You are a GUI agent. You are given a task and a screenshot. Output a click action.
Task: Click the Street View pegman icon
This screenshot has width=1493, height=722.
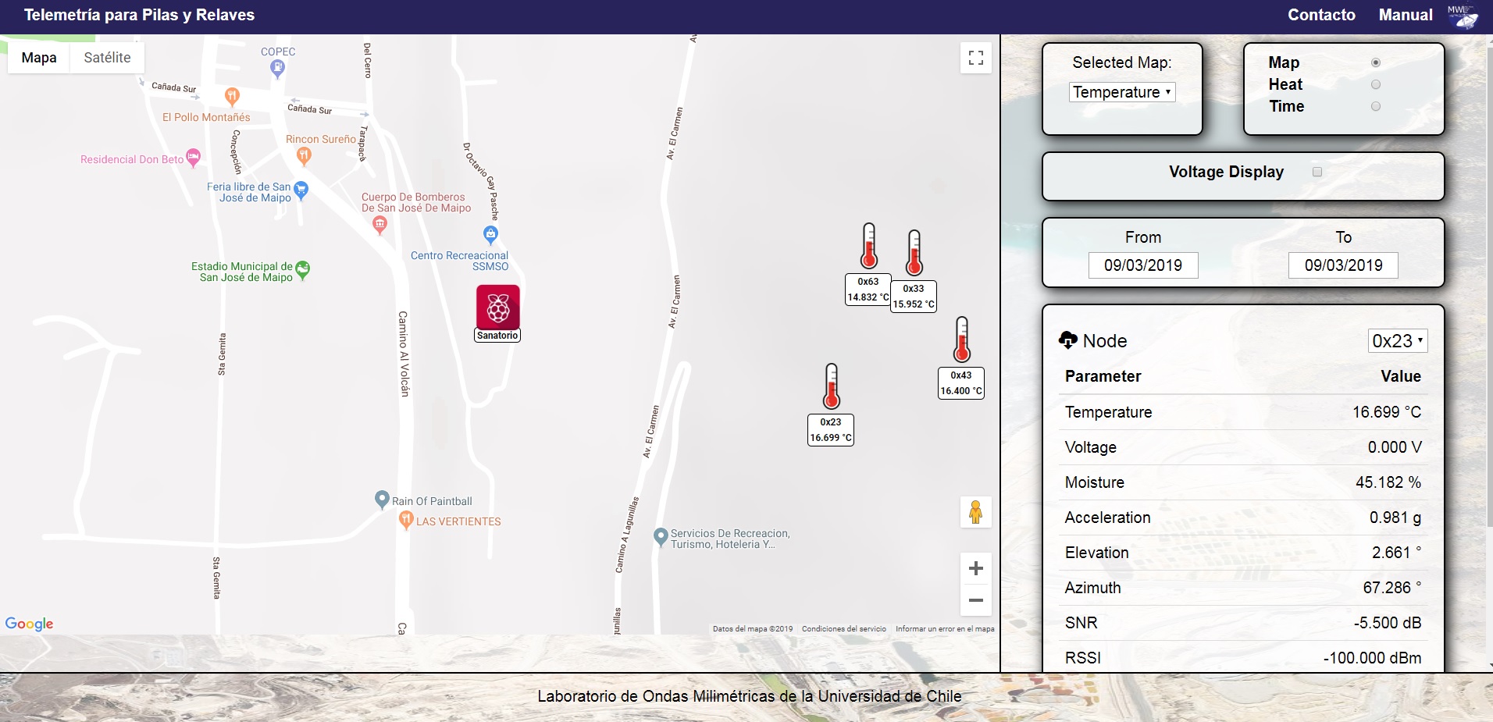(x=975, y=513)
